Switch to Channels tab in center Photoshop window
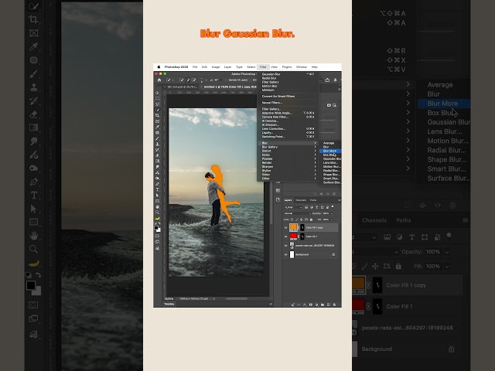This screenshot has height=371, width=495. [301, 200]
